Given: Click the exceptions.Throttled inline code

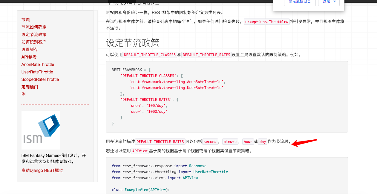Looking at the screenshot, I should [x=267, y=21].
